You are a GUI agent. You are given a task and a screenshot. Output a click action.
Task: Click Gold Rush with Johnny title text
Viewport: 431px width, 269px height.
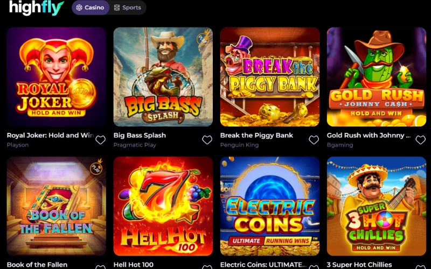point(368,136)
